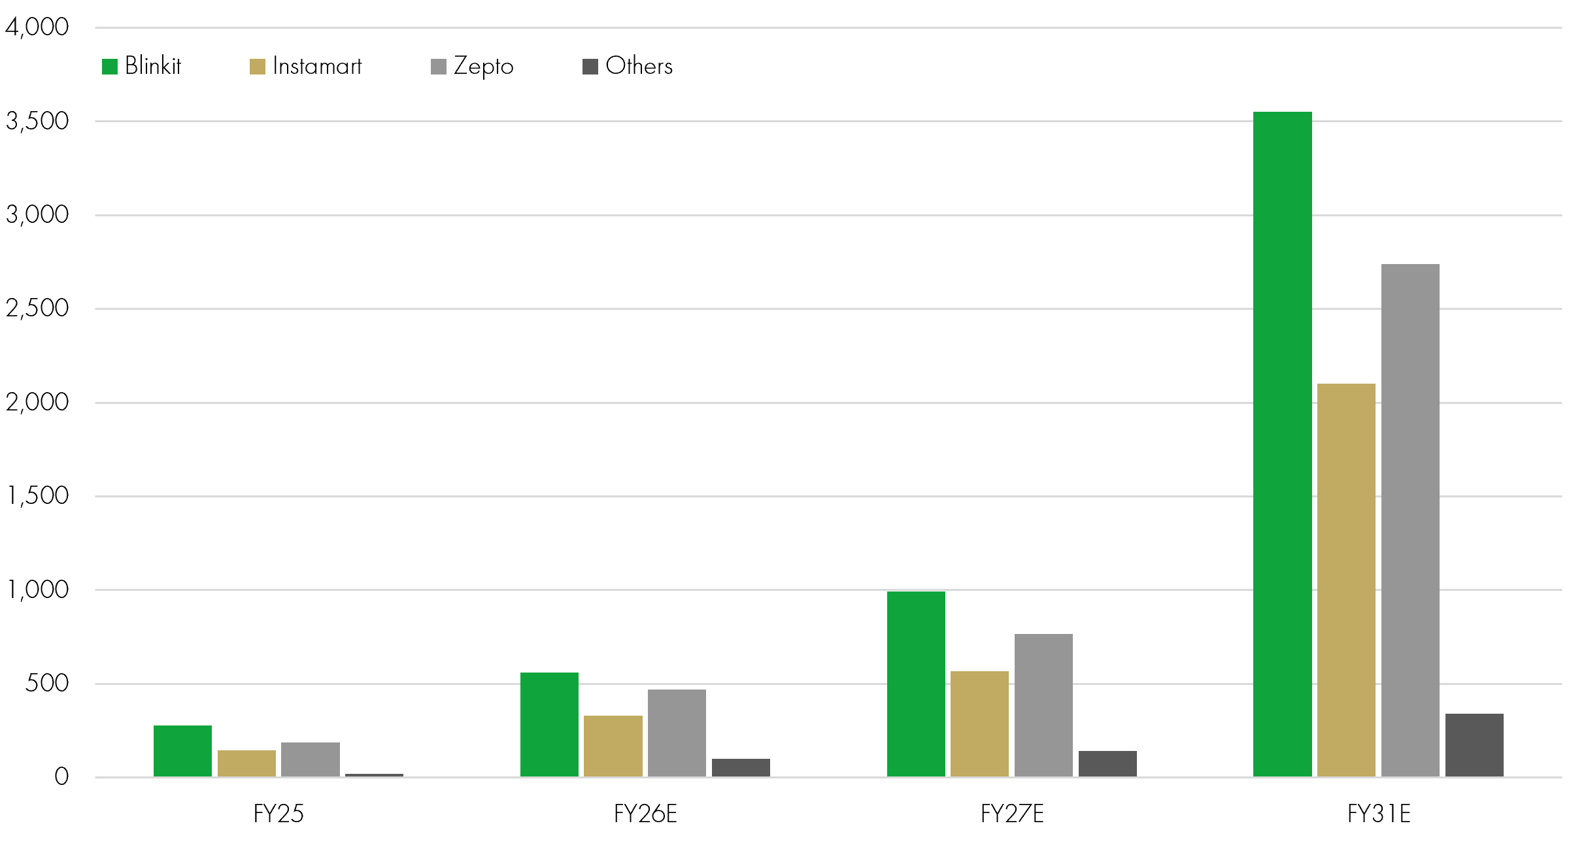The height and width of the screenshot is (849, 1571).
Task: Click the Blinkit bar for FY25
Action: point(182,751)
